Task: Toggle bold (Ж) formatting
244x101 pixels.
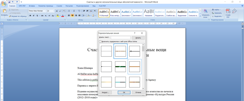Action: (x=30, y=15)
